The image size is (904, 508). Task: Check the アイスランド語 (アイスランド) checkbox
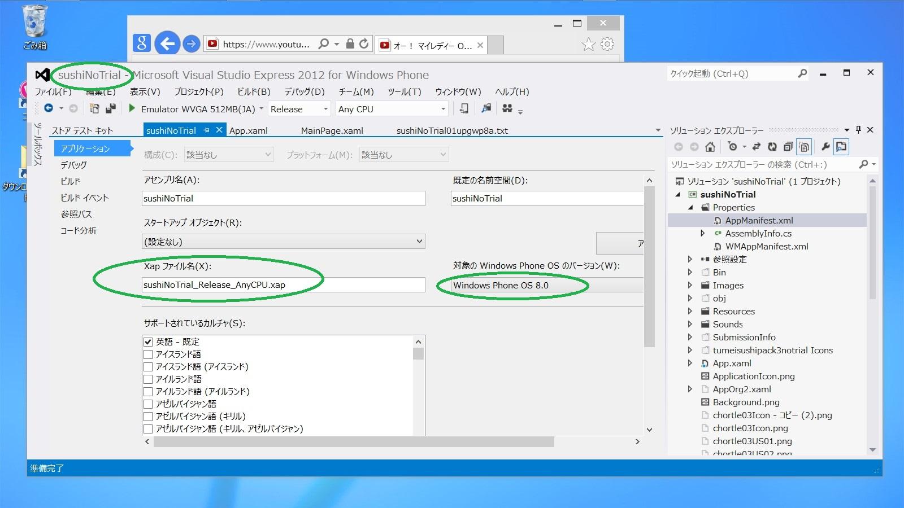[148, 366]
